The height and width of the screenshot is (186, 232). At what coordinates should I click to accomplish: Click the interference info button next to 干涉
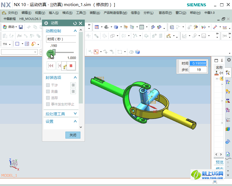pyautogui.click(x=73, y=85)
